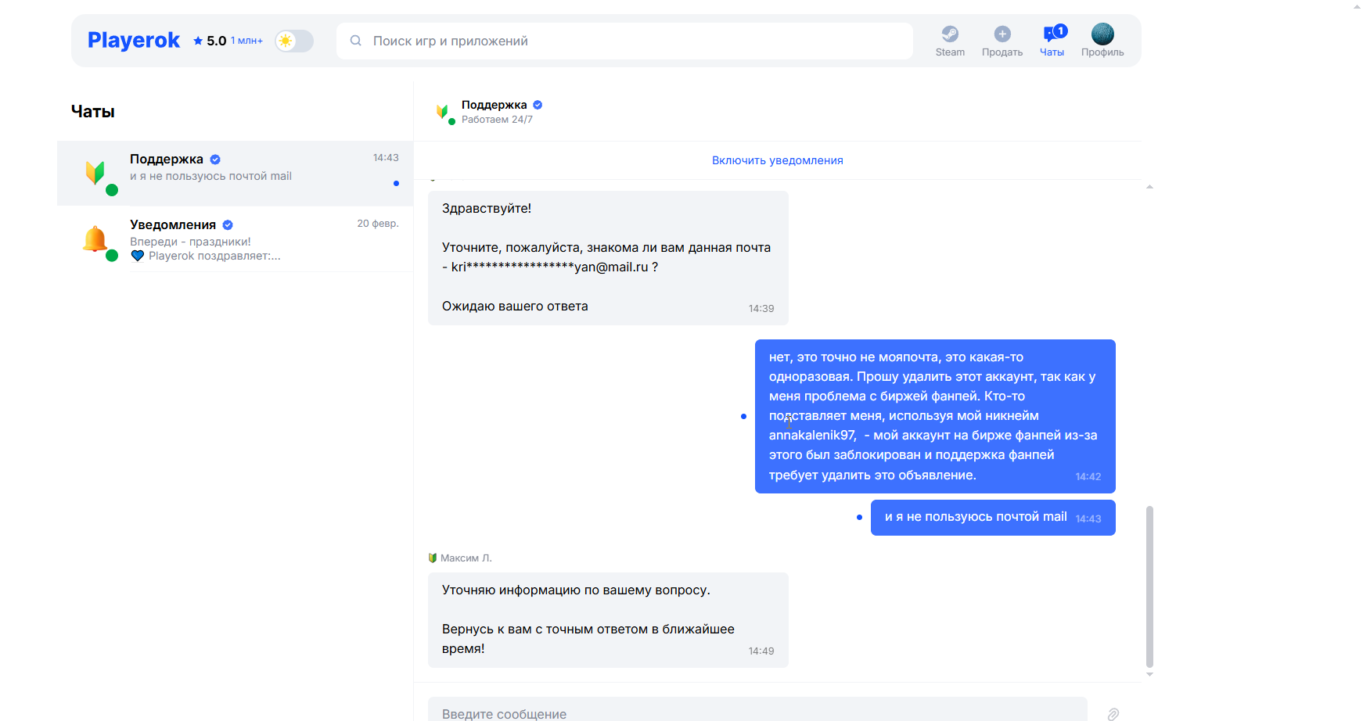This screenshot has height=721, width=1363.
Task: Click the bell avatar of Уведомления
Action: coord(96,239)
